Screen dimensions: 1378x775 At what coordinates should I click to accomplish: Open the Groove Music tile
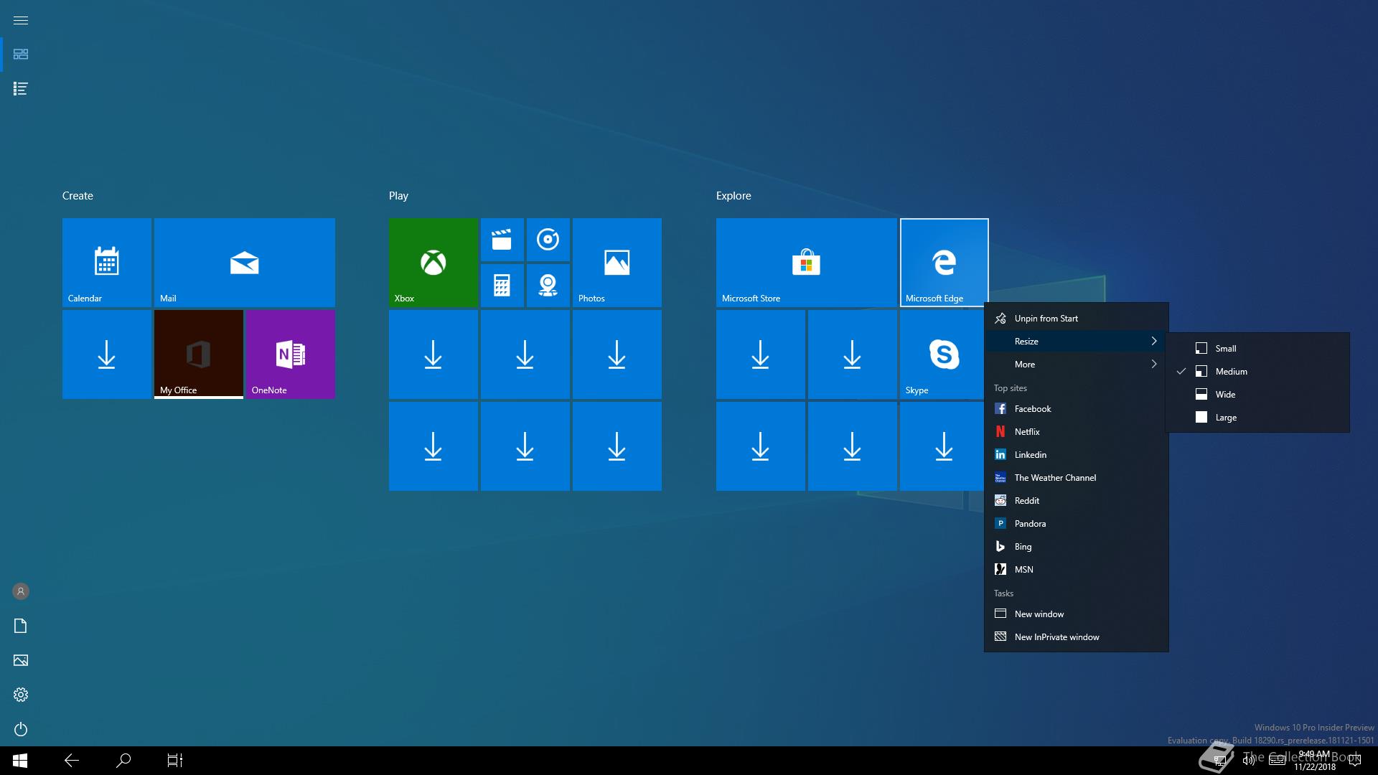click(548, 240)
